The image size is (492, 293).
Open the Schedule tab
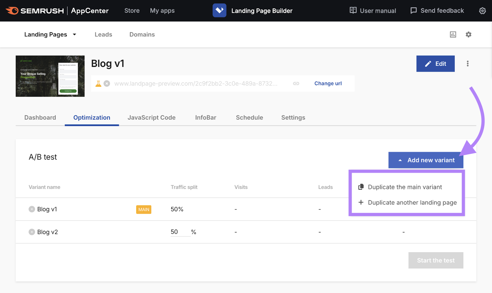[x=249, y=117]
